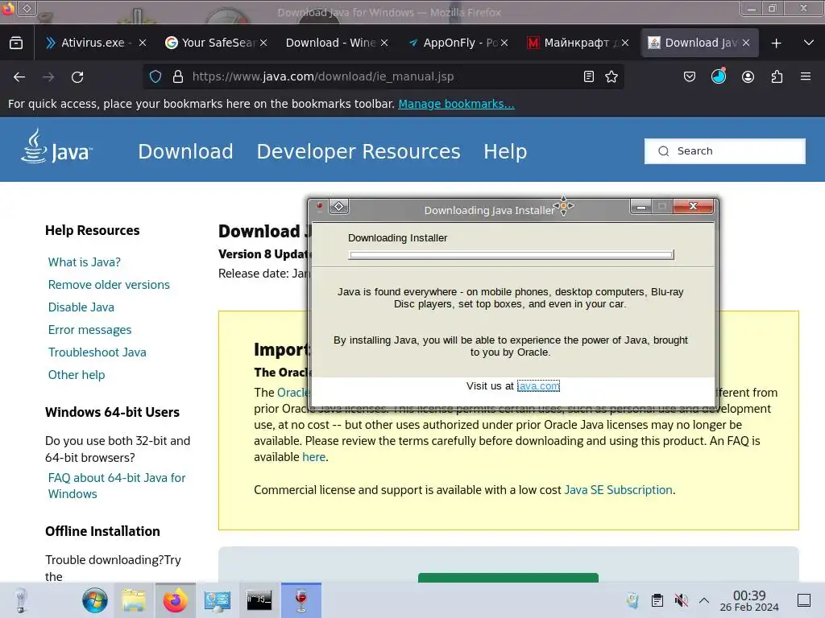Click the java.com link in installer dialog
Image resolution: width=825 pixels, height=618 pixels.
point(538,385)
